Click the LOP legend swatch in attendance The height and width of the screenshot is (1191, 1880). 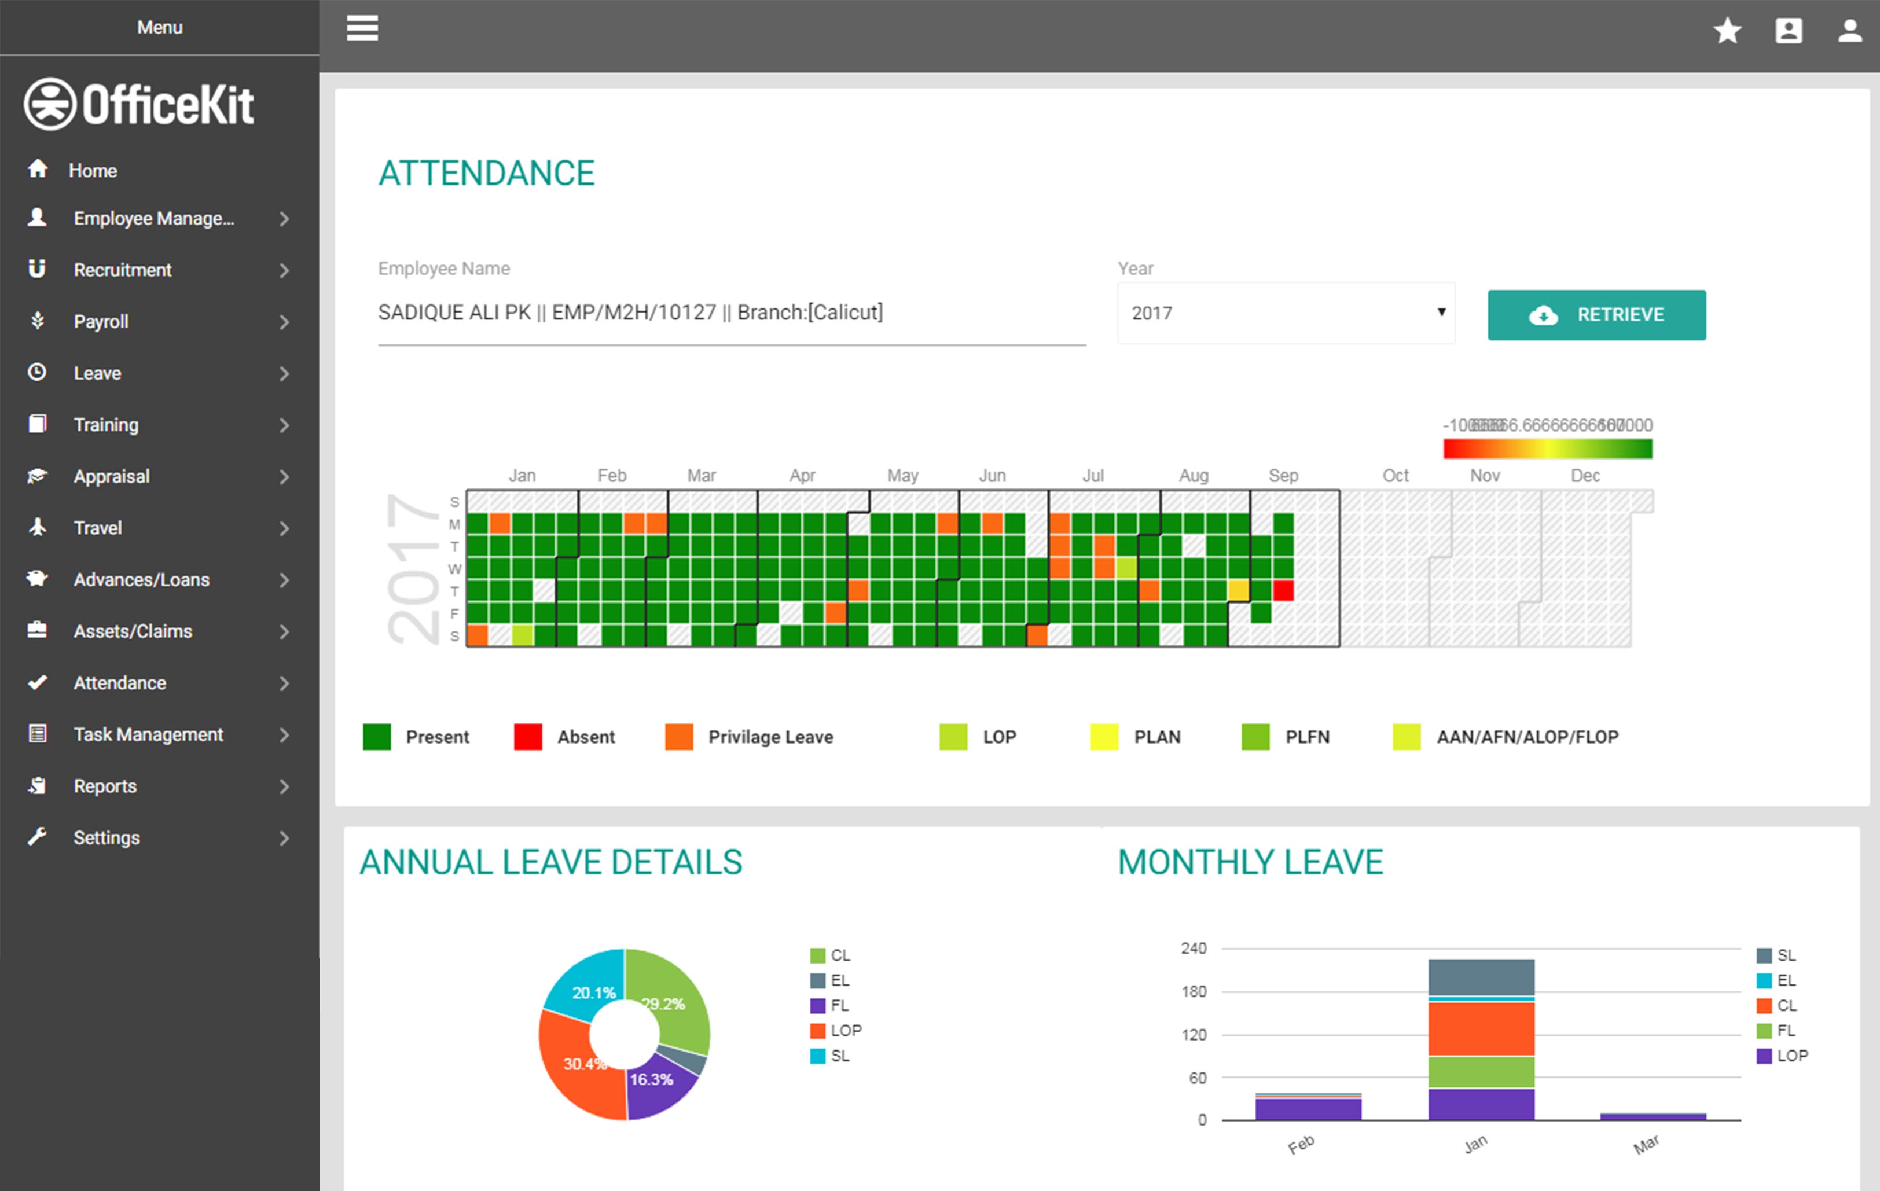coord(953,736)
